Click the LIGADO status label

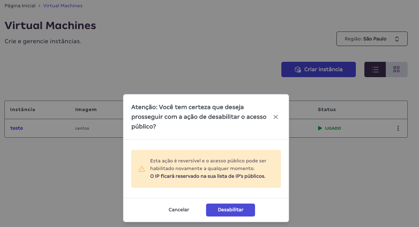click(x=333, y=128)
